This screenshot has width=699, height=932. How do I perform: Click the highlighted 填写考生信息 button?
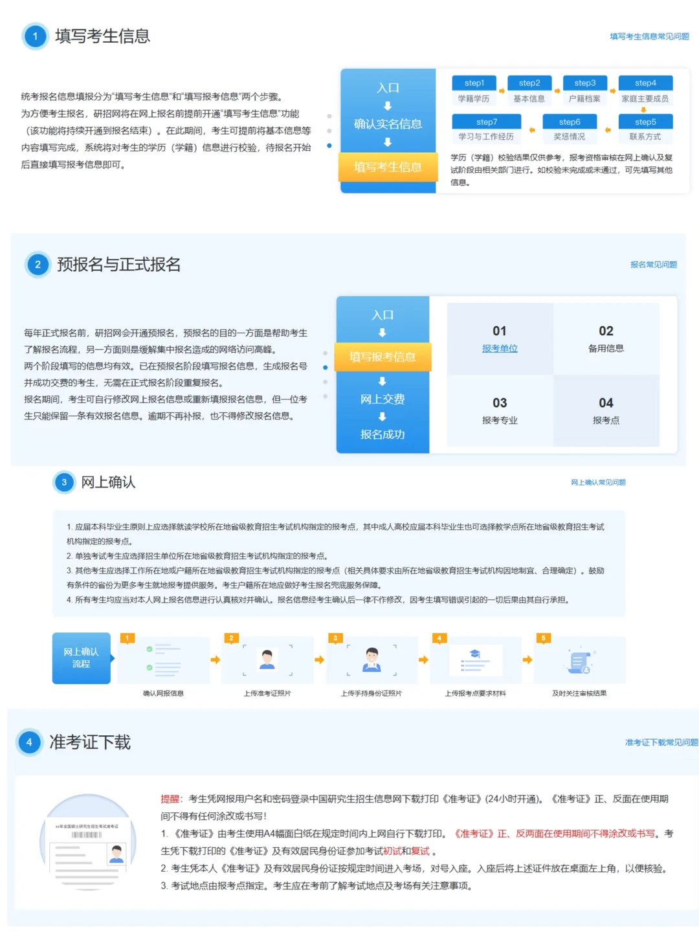click(387, 167)
